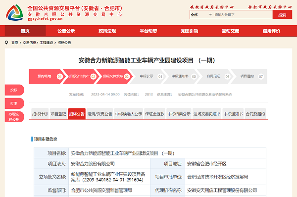Screen dimensions: 297x197
Task: Switch to the 招标公告 tab
Action: (77, 114)
